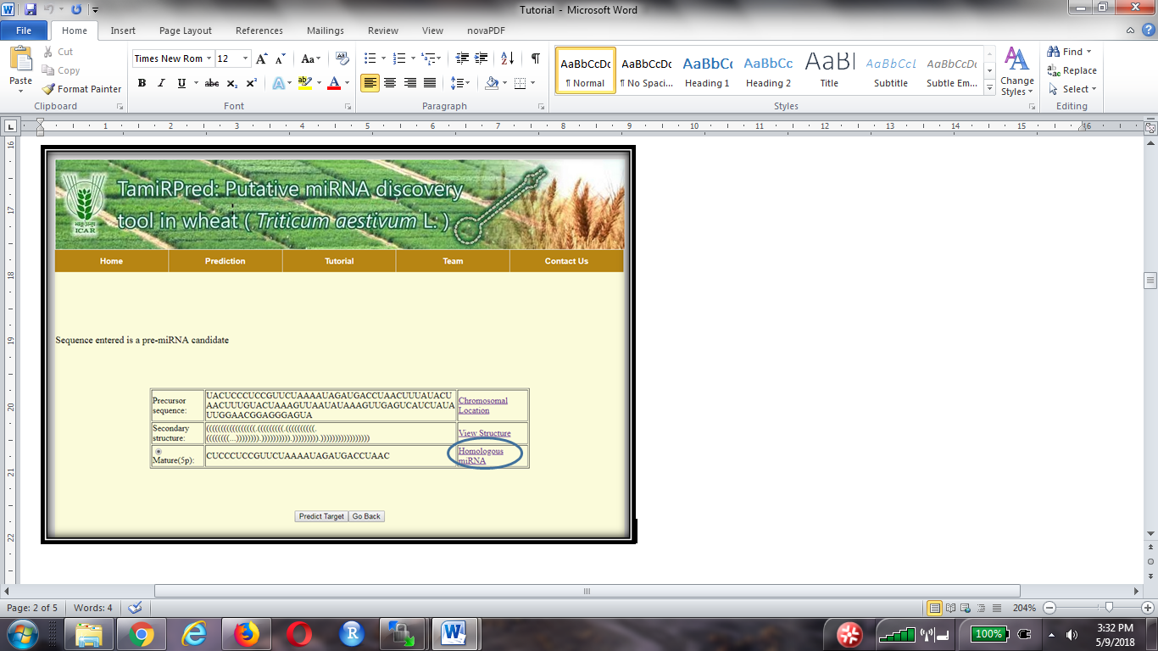Image resolution: width=1158 pixels, height=651 pixels.
Task: Click the Replace button in Editing
Action: click(x=1072, y=70)
